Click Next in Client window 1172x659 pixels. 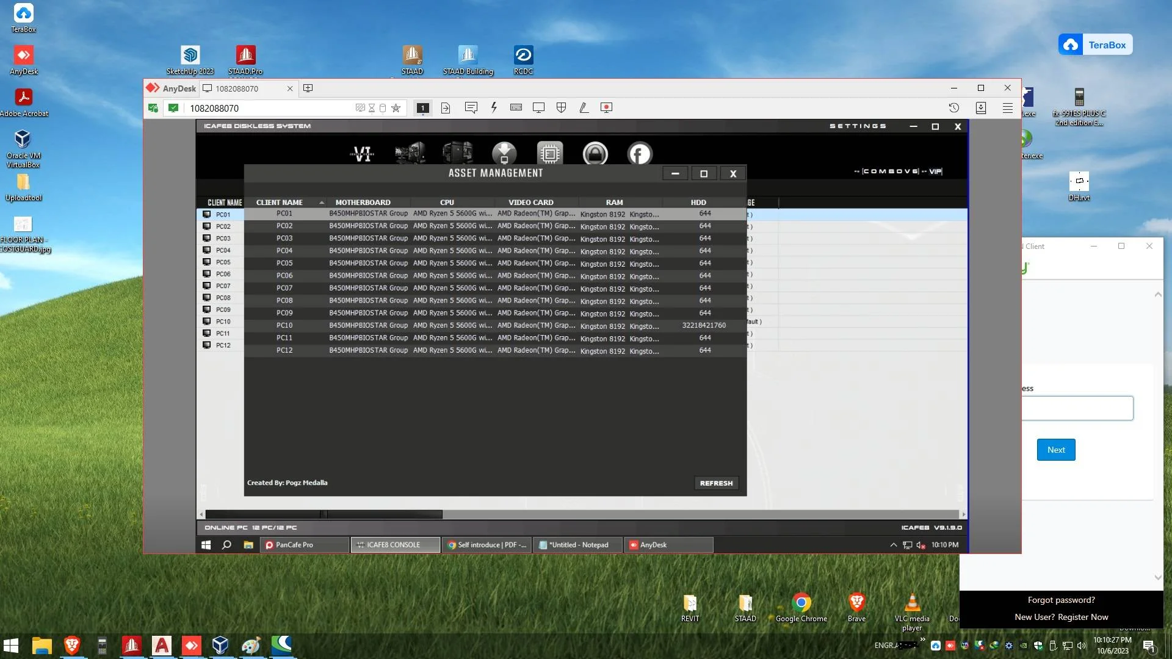pyautogui.click(x=1056, y=450)
